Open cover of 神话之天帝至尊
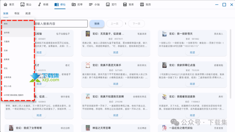Screen dimensions: 235x132 (x=88, y=128)
